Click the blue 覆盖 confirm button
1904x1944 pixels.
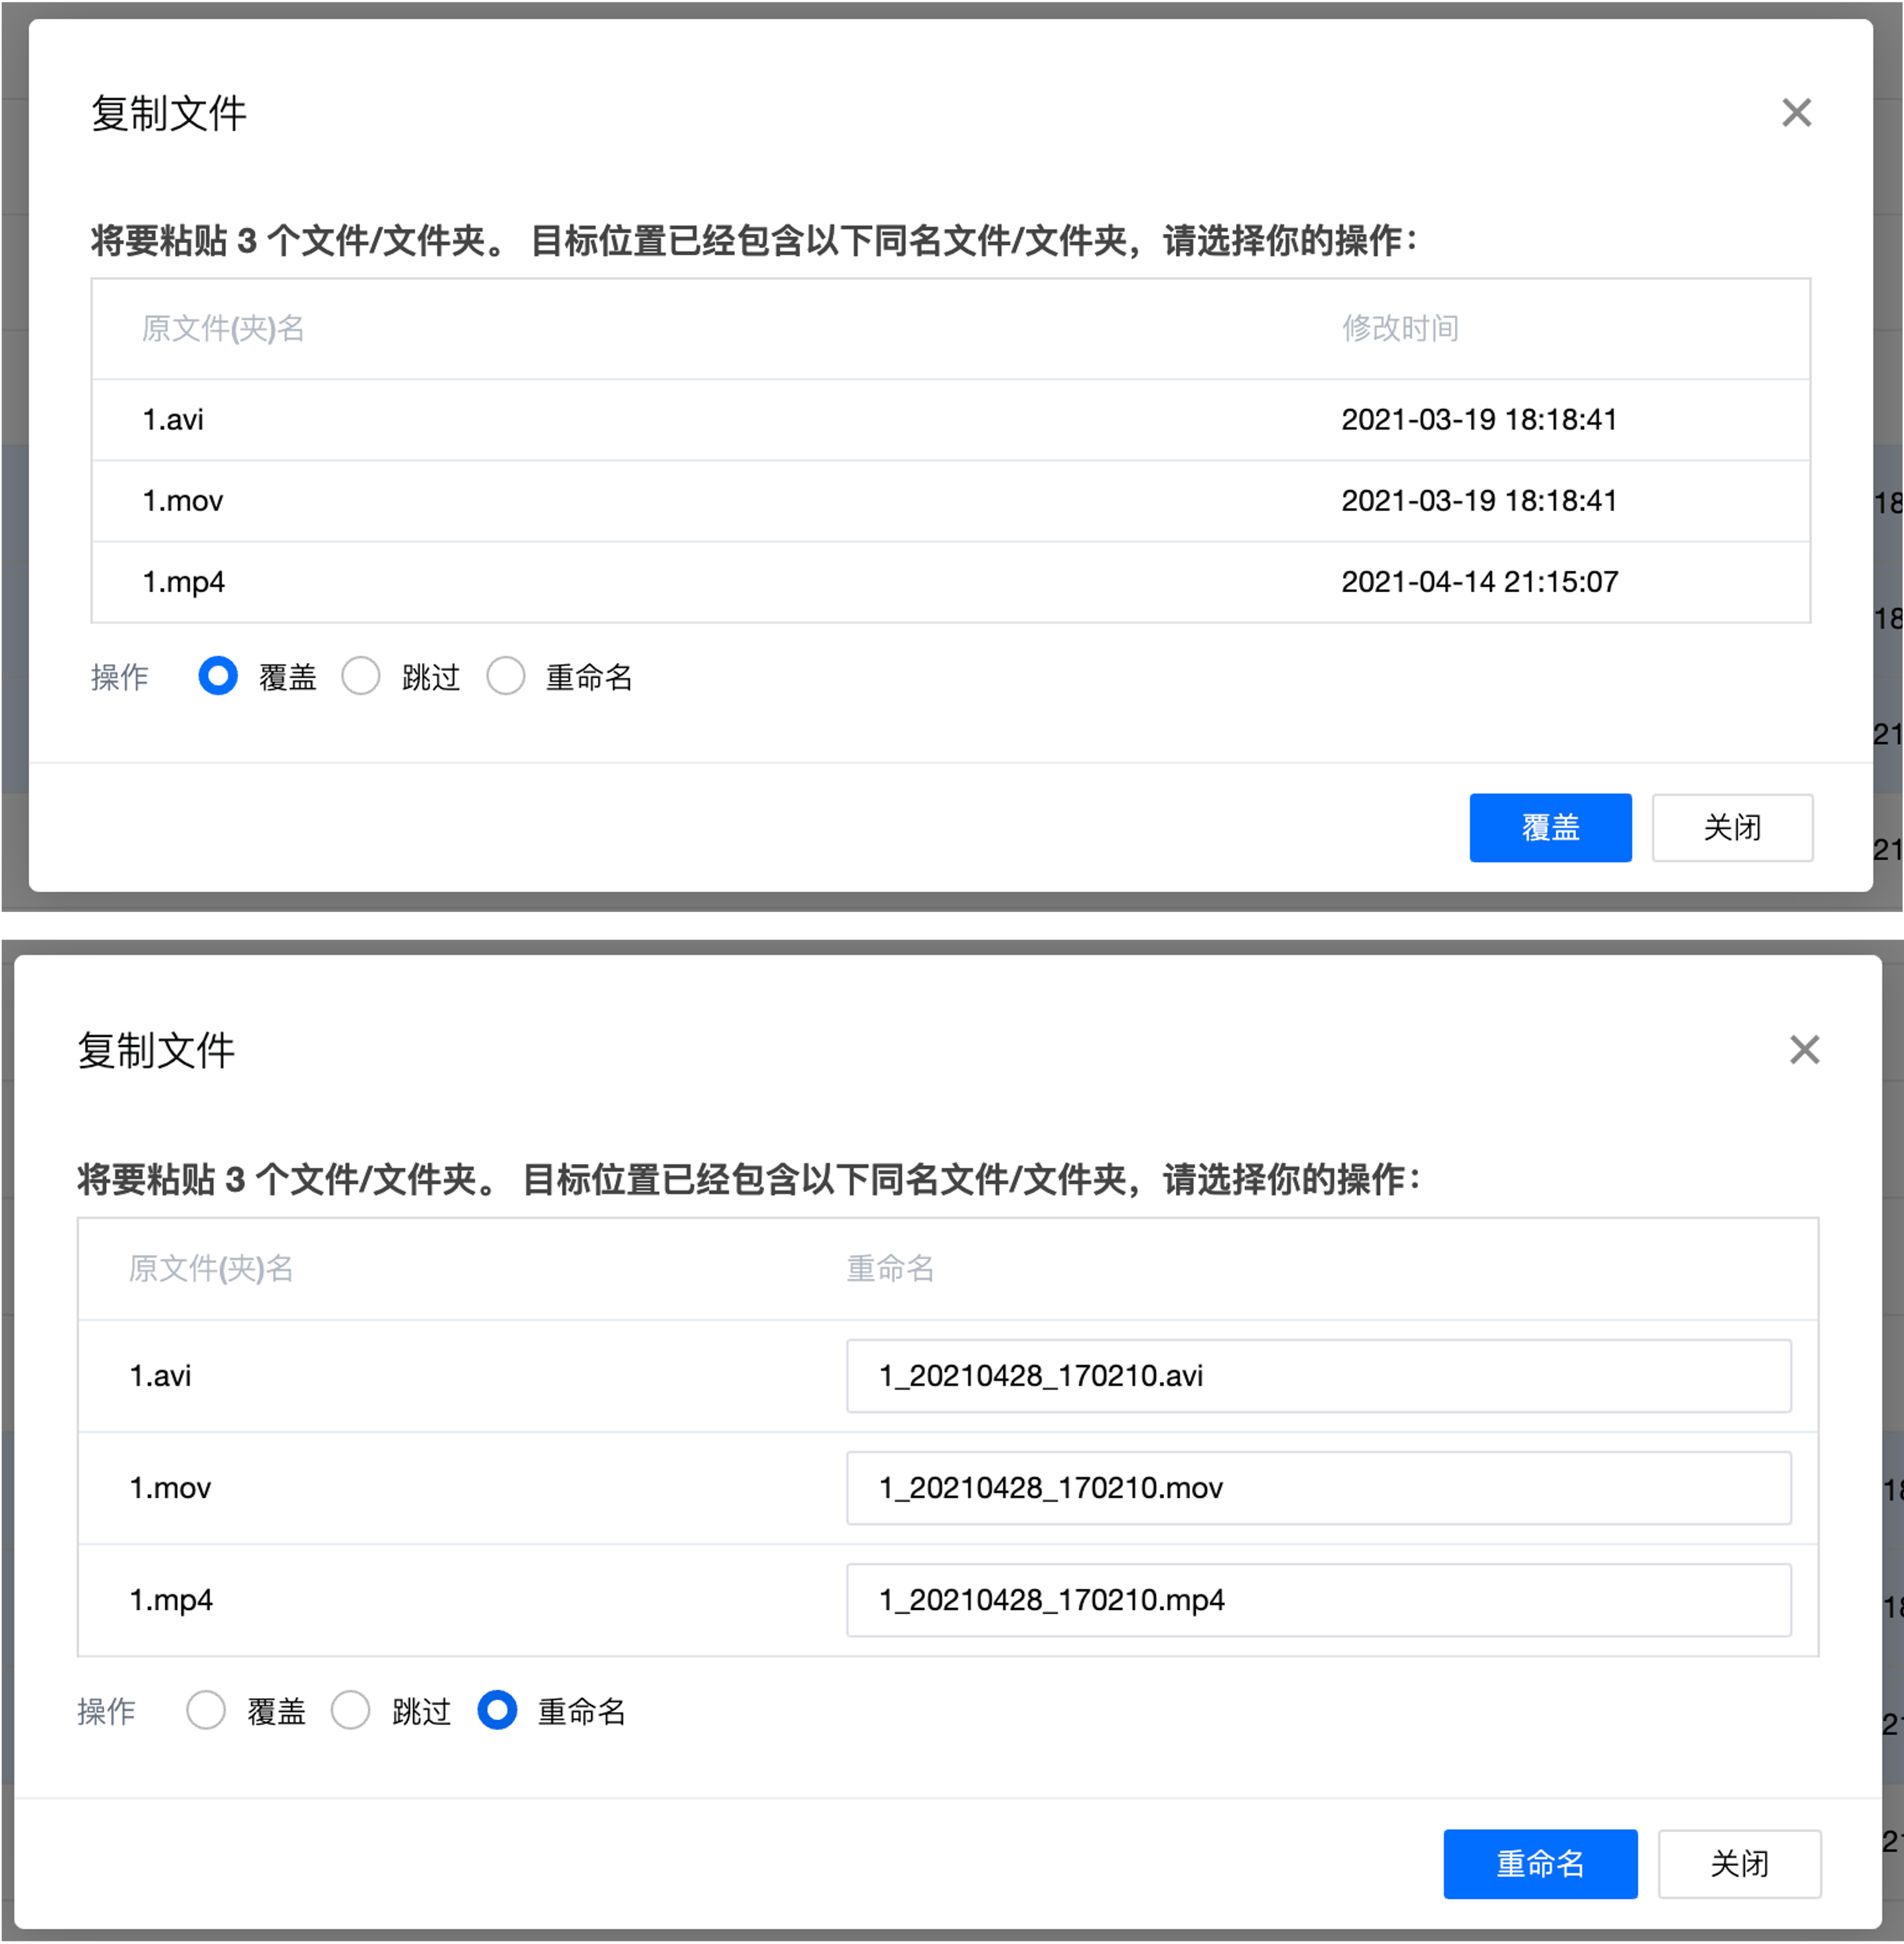click(1550, 828)
